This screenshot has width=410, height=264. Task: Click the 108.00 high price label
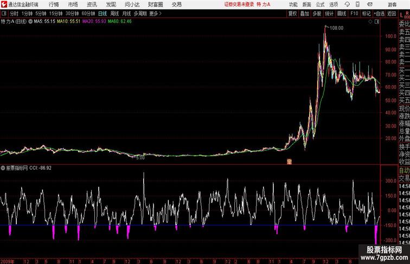tap(337, 28)
